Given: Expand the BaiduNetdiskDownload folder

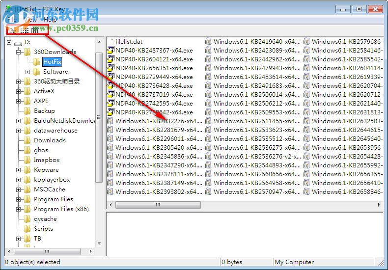Looking at the screenshot, I should (18, 121).
